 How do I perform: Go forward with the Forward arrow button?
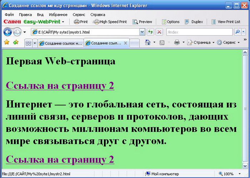[17, 32]
